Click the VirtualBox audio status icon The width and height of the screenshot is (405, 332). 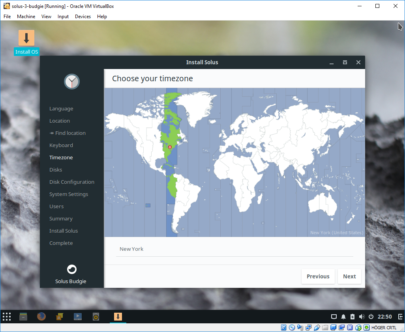pos(300,328)
